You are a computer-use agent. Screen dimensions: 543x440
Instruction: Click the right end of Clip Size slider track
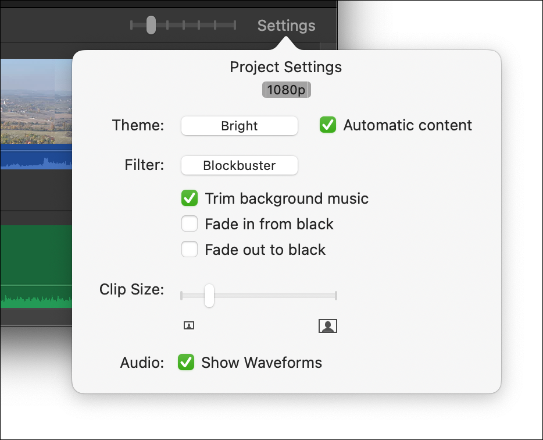335,296
